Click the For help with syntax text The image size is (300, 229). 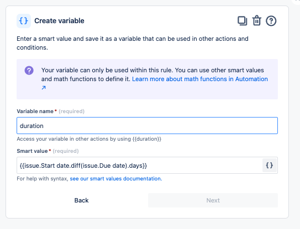click(43, 179)
